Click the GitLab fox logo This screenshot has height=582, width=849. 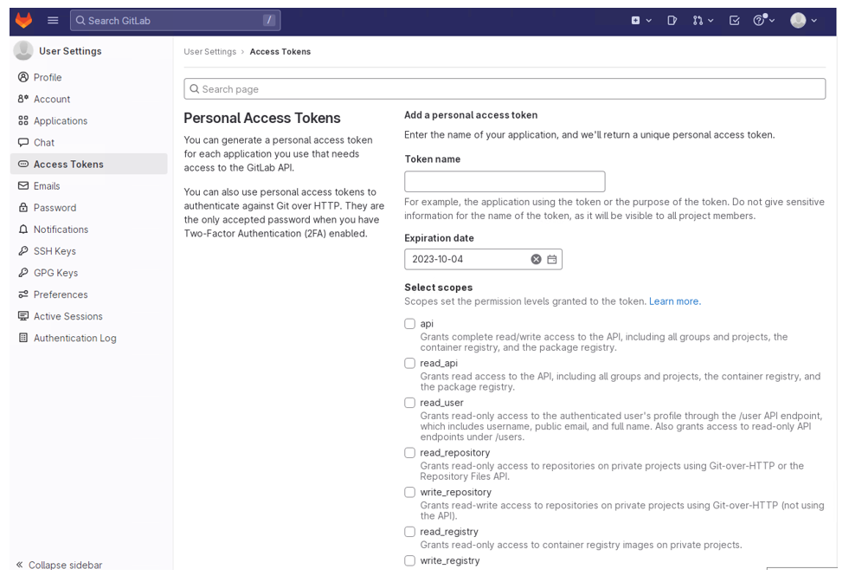coord(24,20)
